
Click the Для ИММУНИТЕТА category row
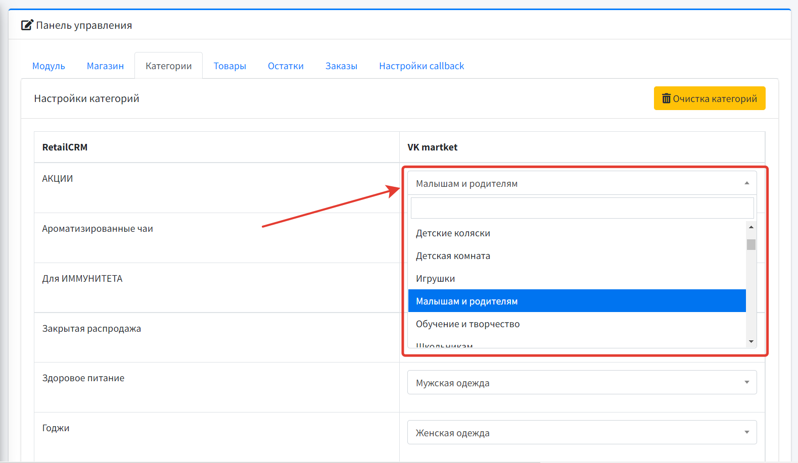[x=217, y=288]
